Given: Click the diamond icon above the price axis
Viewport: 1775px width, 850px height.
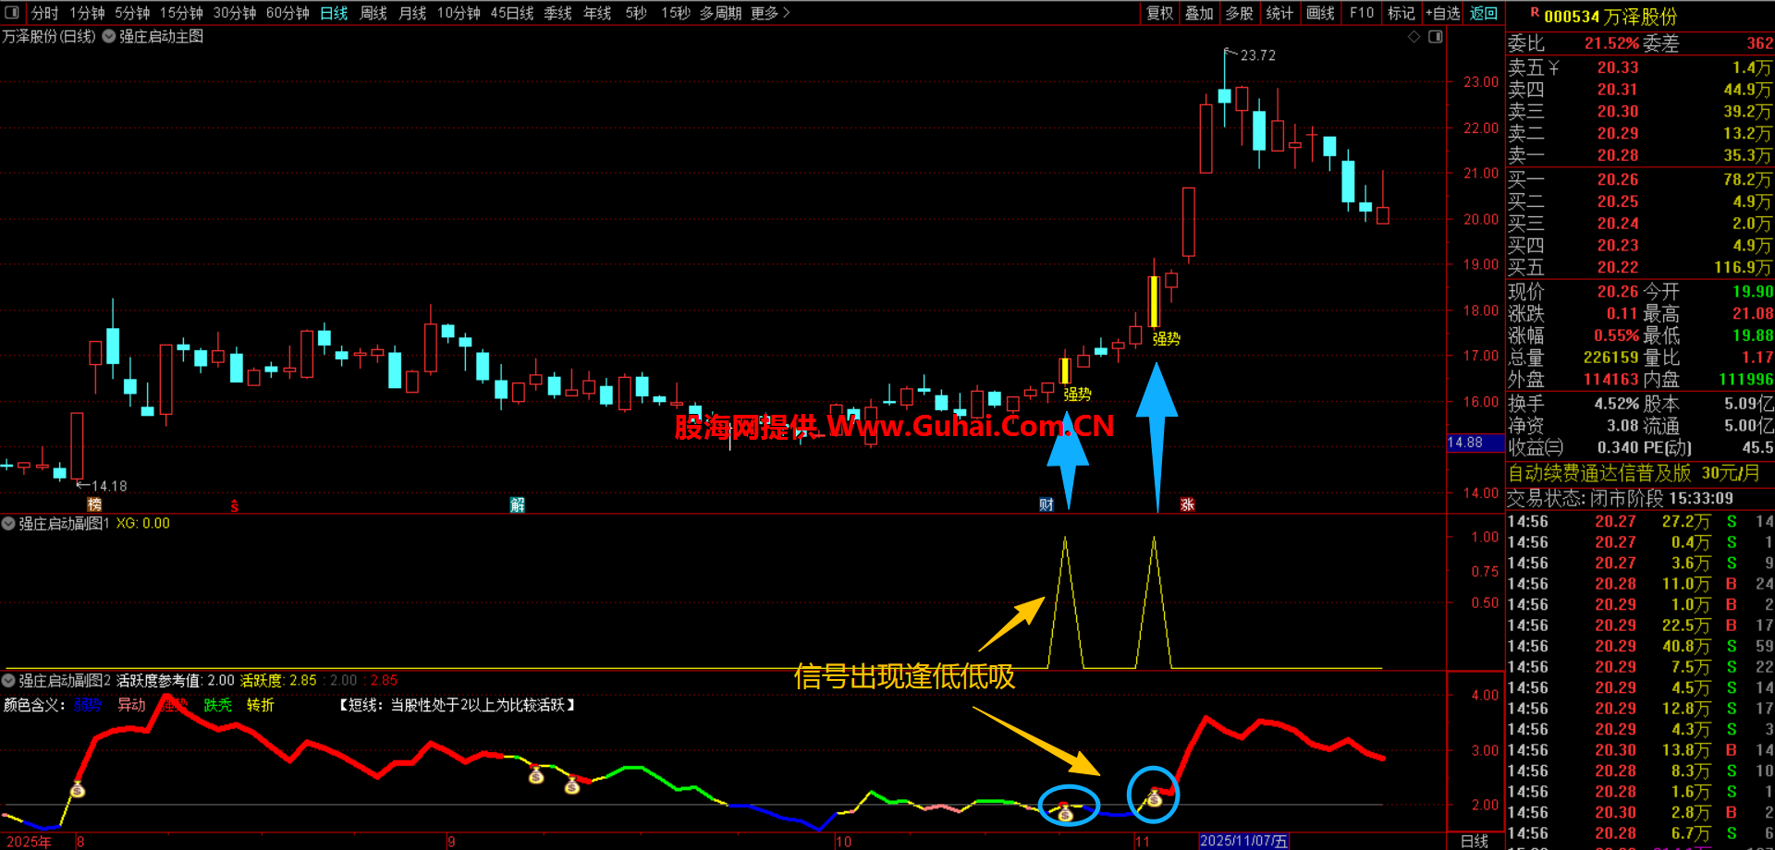Looking at the screenshot, I should point(1414,37).
